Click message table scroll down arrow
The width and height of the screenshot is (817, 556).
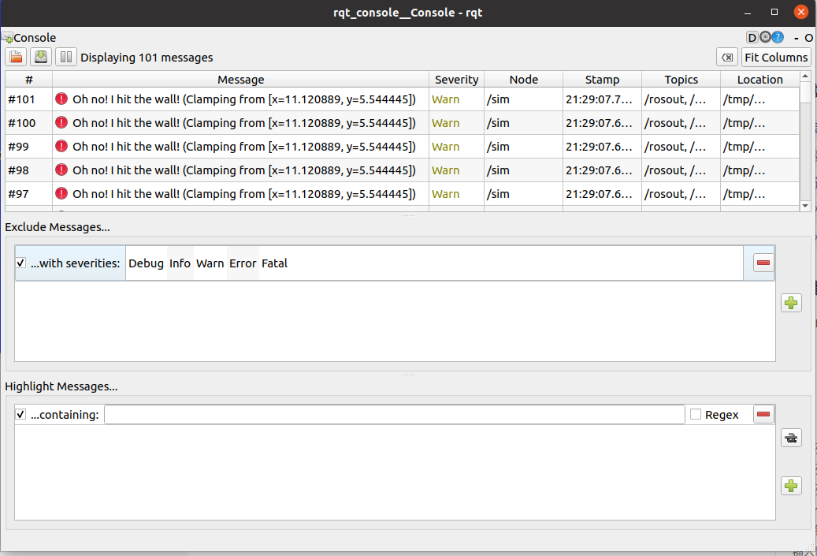(x=805, y=206)
